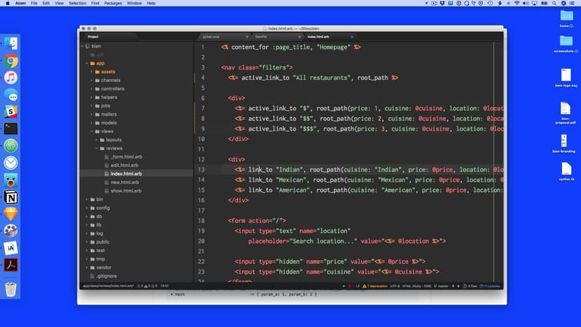Open Google Chrome from the dock
The image size is (581, 327).
coord(11,61)
